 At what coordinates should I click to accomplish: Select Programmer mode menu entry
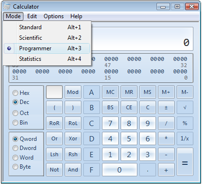pyautogui.click(x=47, y=48)
